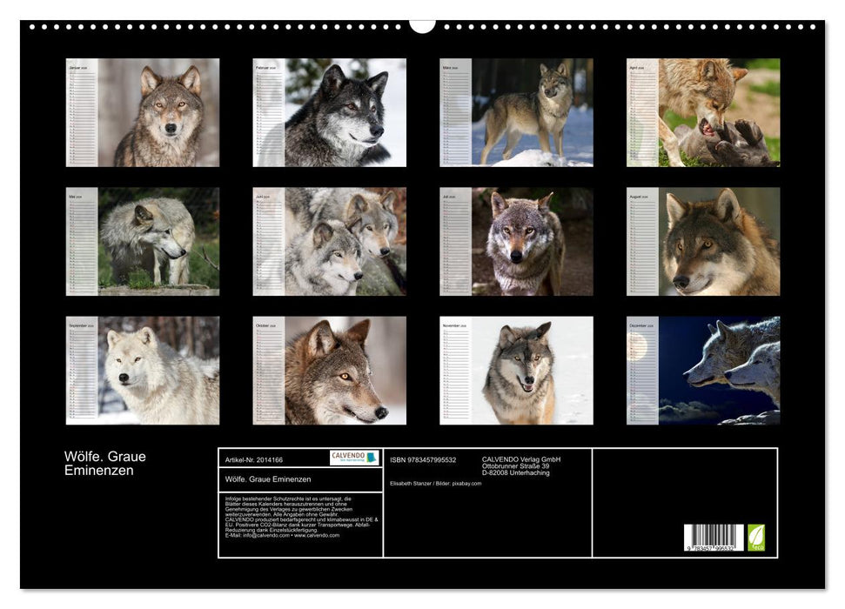
Task: Click the full moon in the December image
Action: 638,346
